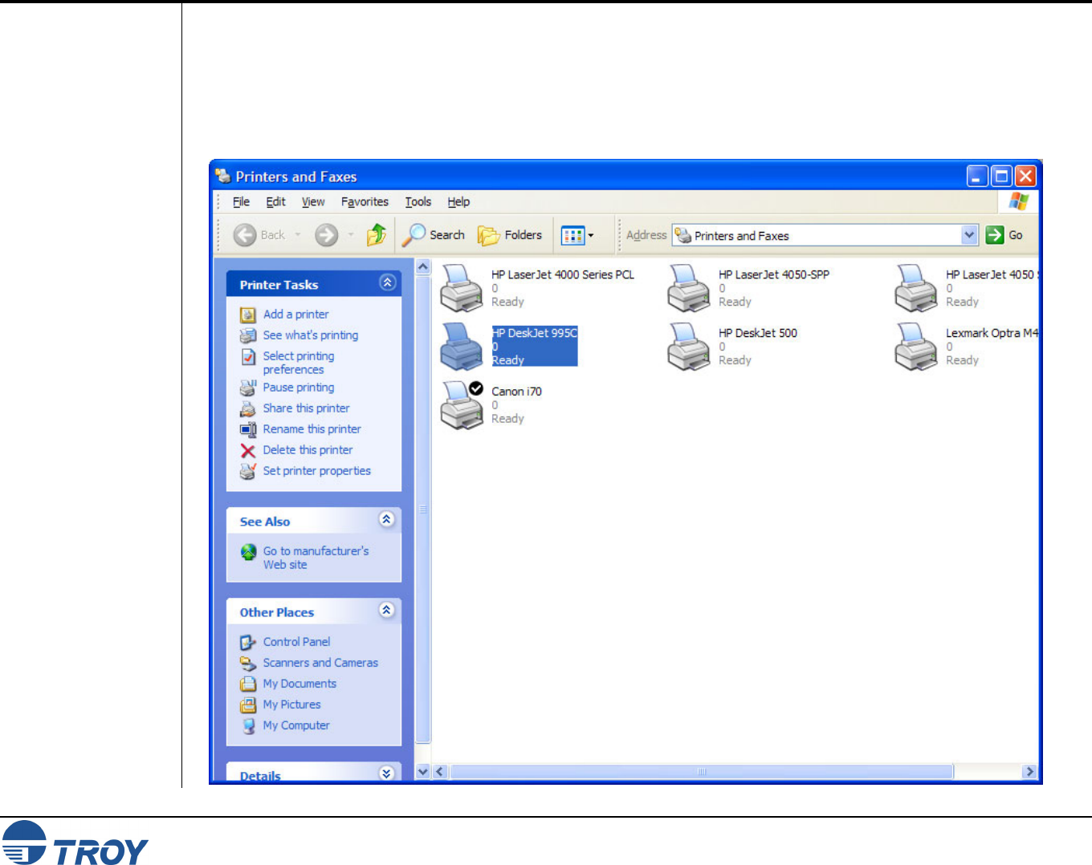The width and height of the screenshot is (1092, 865).
Task: Open the My Documents link
Action: [299, 684]
